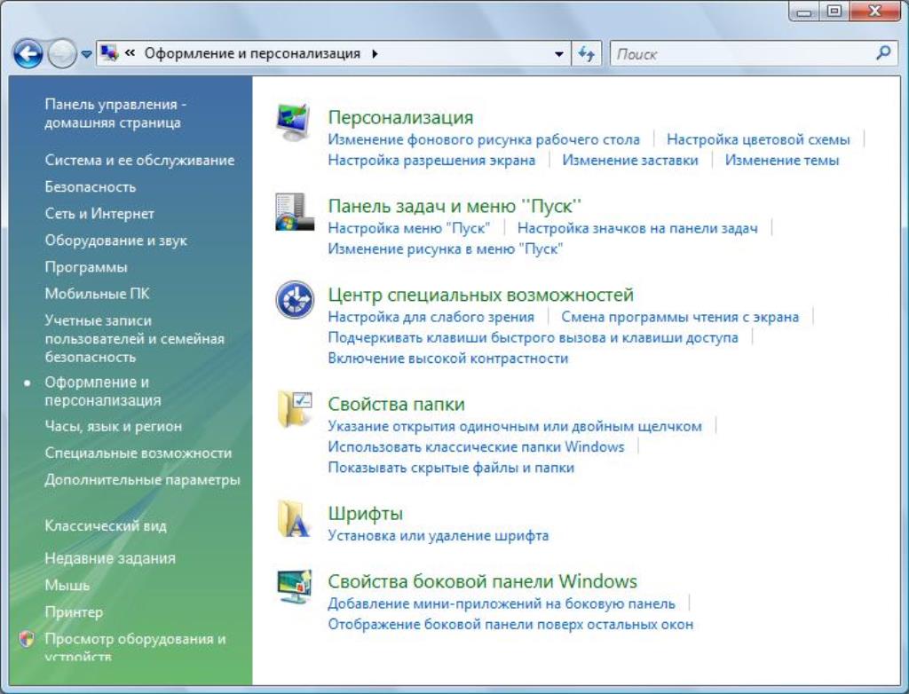Open the Программы category

[86, 267]
